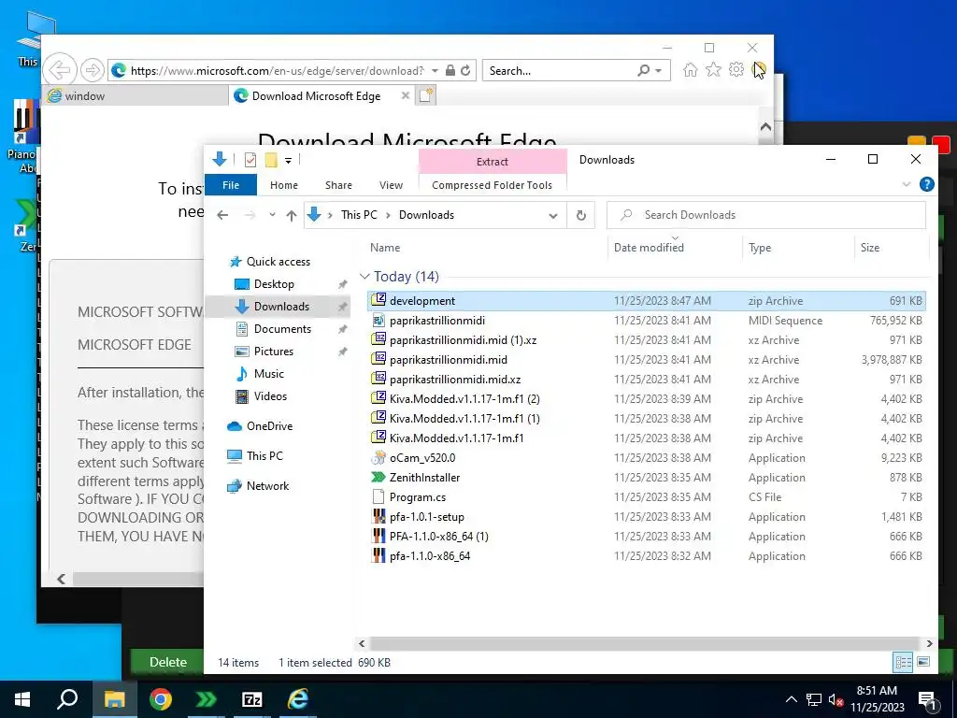Open Internet Explorer Home icon

pos(691,69)
